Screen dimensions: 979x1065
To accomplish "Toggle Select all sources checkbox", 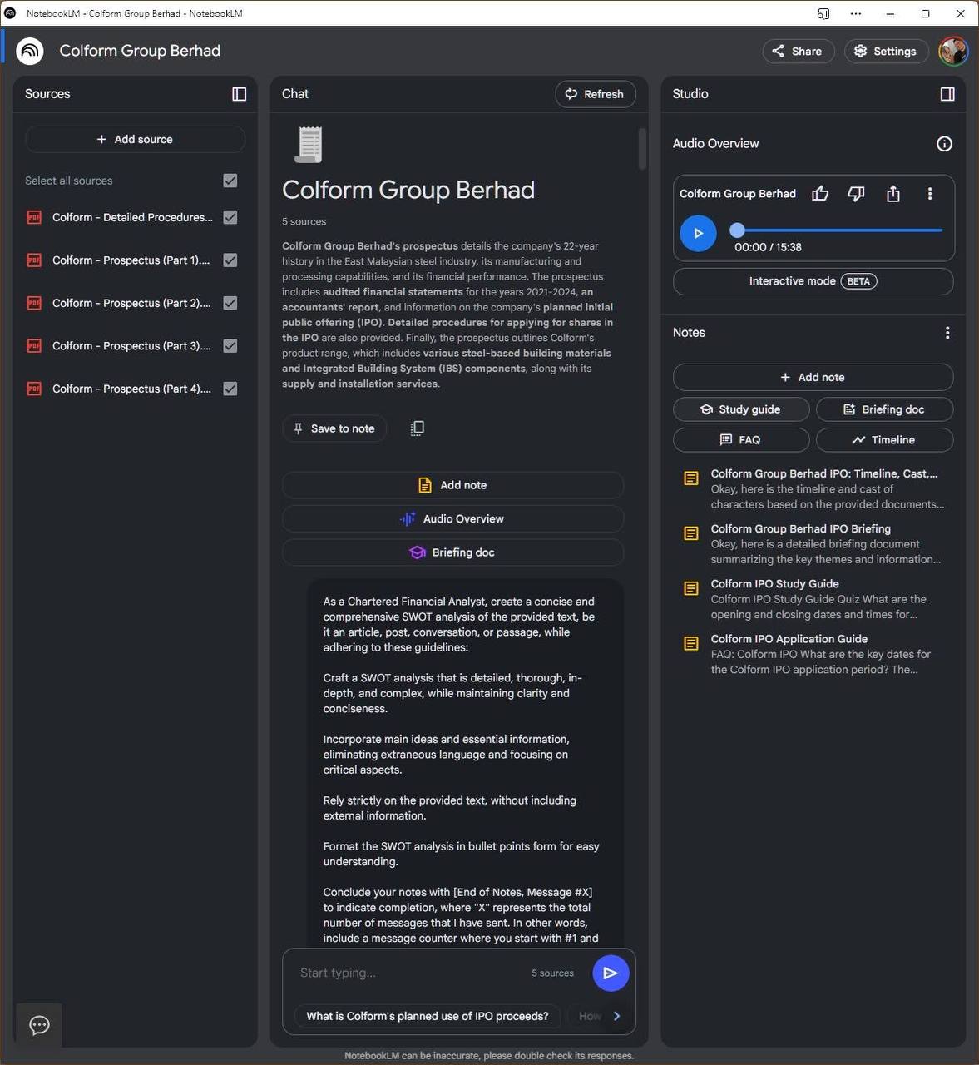I will 230,181.
